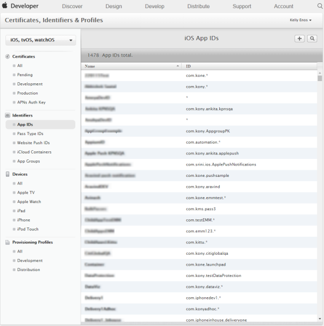
Task: Select Distribution provisioning profiles
Action: 28,269
